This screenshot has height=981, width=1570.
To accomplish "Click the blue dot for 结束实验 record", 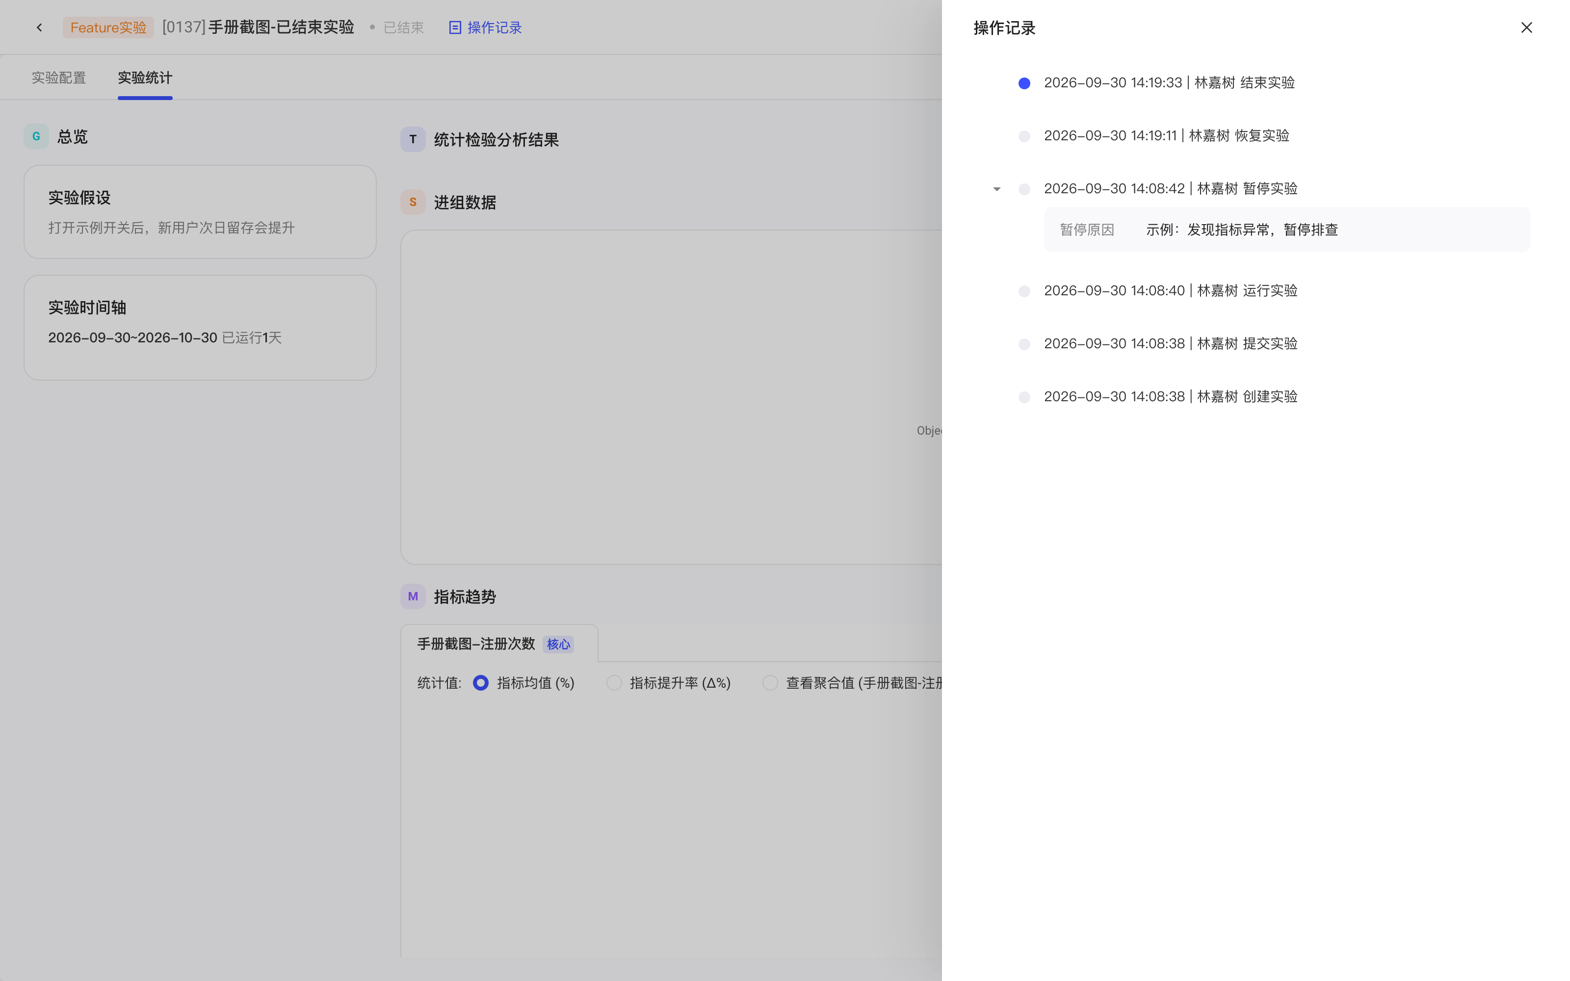I will click(x=1024, y=83).
